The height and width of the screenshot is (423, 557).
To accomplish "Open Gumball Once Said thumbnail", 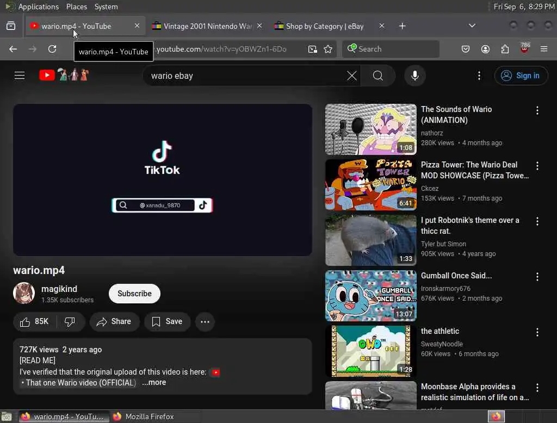I will coord(370,295).
